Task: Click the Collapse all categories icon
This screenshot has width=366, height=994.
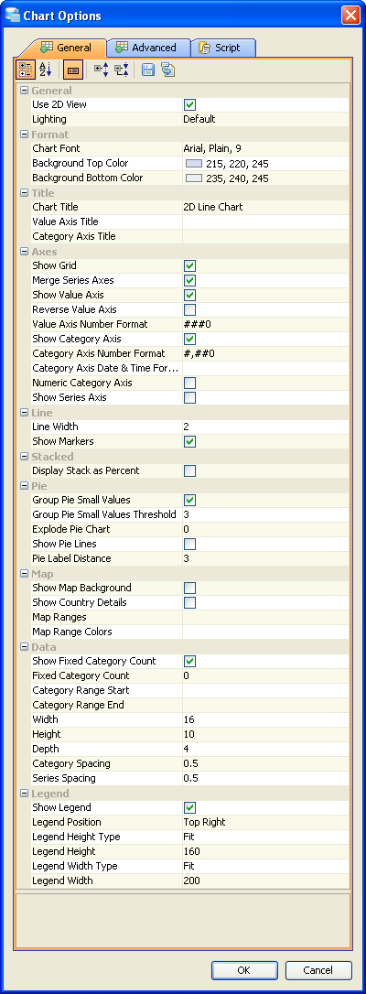Action: (122, 70)
